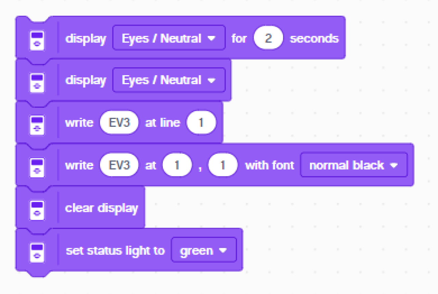The height and width of the screenshot is (294, 438).
Task: Click the 'with font' label on the write block
Action: (269, 165)
